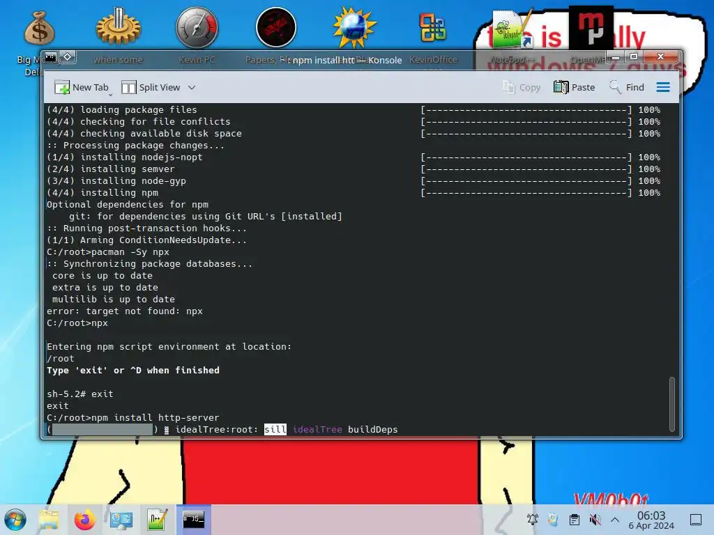
Task: Click the '(4/4) checking for file conflicts' line
Action: 139,122
